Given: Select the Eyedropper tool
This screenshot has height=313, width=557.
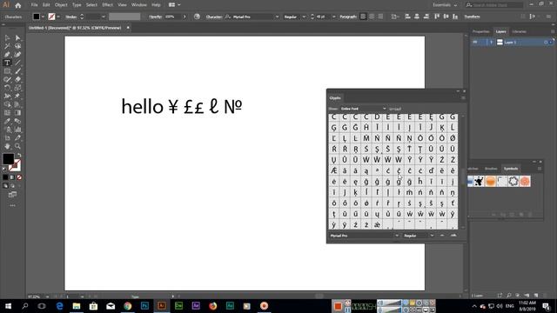Looking at the screenshot, I should coord(7,121).
